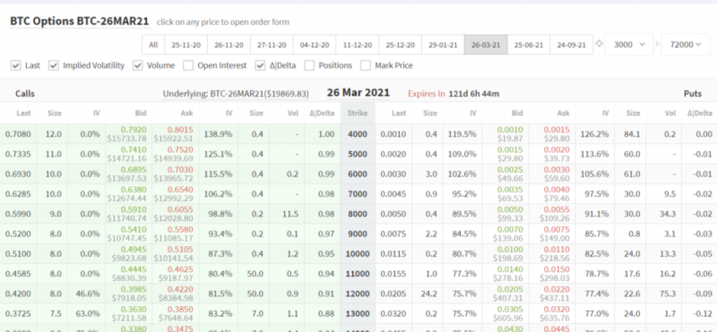Click put bid 0.0025 for strike 6000
This screenshot has height=332, width=717.
pos(510,169)
